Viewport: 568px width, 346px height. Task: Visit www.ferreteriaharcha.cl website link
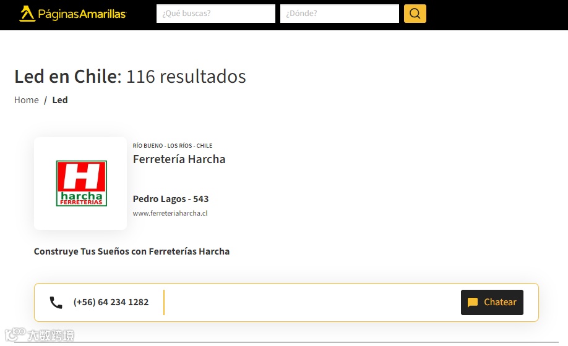click(170, 213)
